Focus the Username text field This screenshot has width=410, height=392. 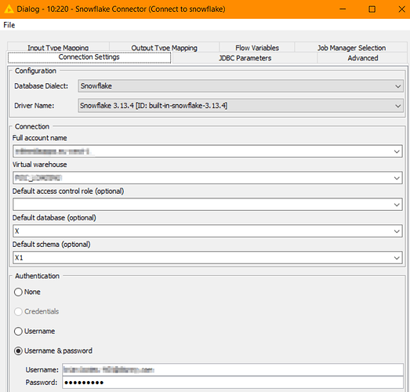(x=233, y=370)
